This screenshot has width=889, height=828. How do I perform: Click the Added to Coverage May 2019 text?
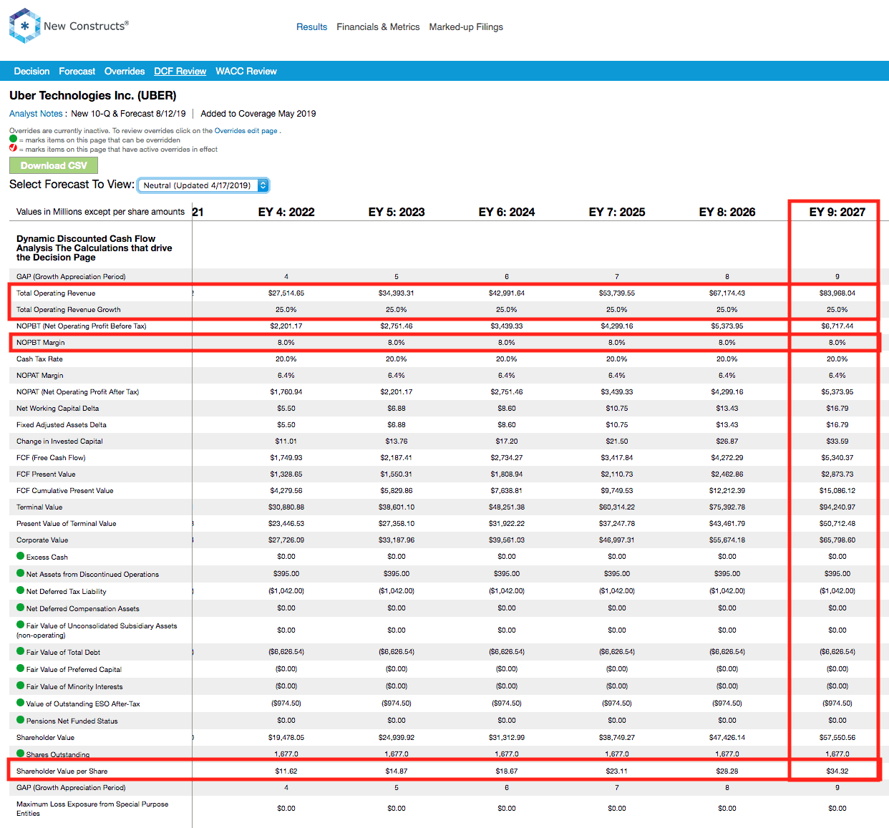tap(258, 114)
